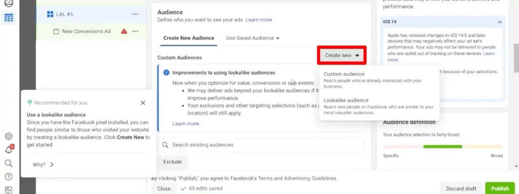Close the Recommended for you popup
This screenshot has height=194, width=519.
(142, 103)
